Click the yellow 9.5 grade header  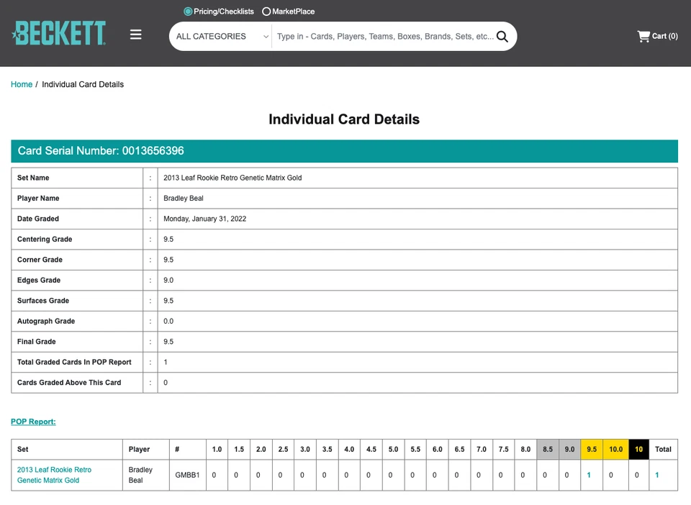pos(592,450)
